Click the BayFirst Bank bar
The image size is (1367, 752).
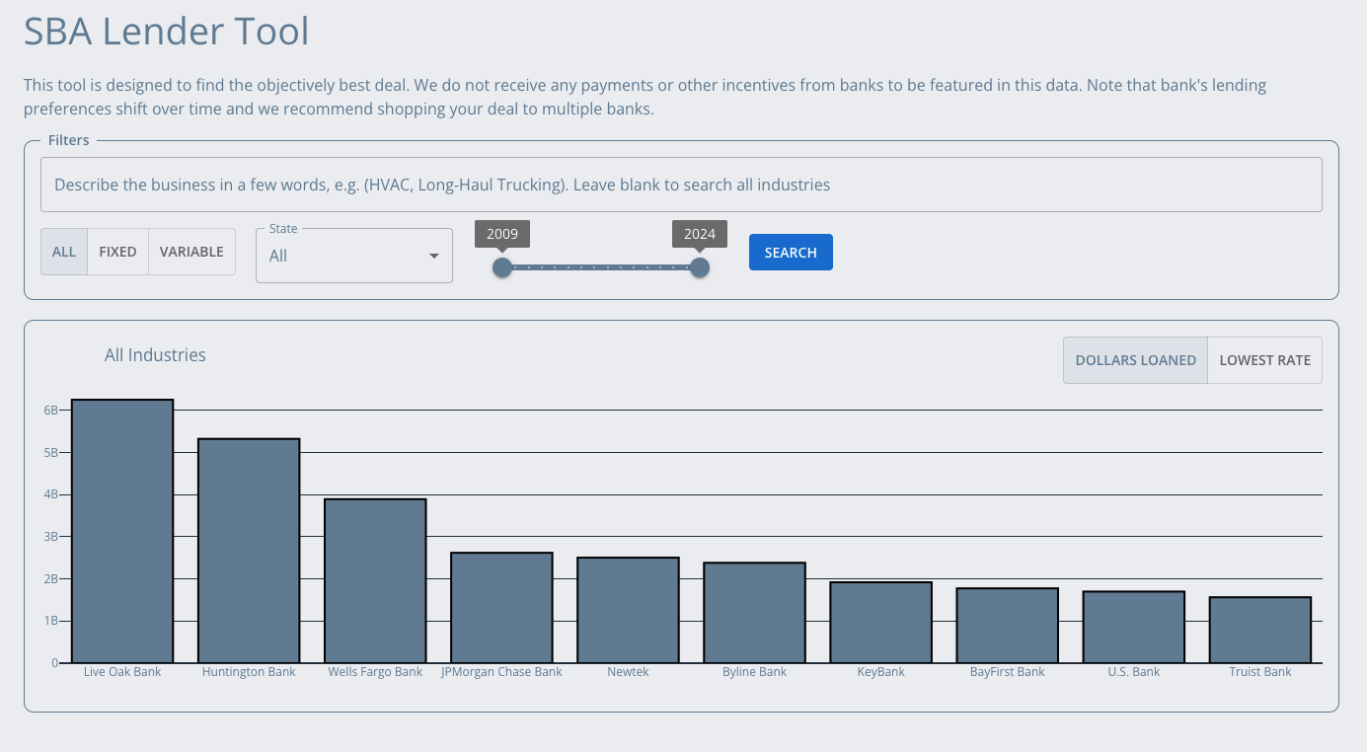(1007, 625)
